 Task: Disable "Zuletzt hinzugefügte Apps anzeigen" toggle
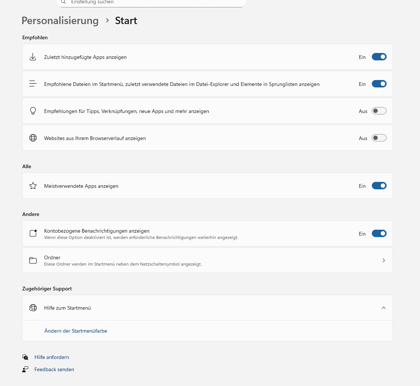[x=379, y=57]
